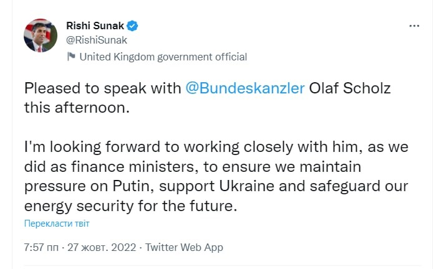This screenshot has width=444, height=269.
Task: Open the @RishiSunak handle link
Action: 97,40
